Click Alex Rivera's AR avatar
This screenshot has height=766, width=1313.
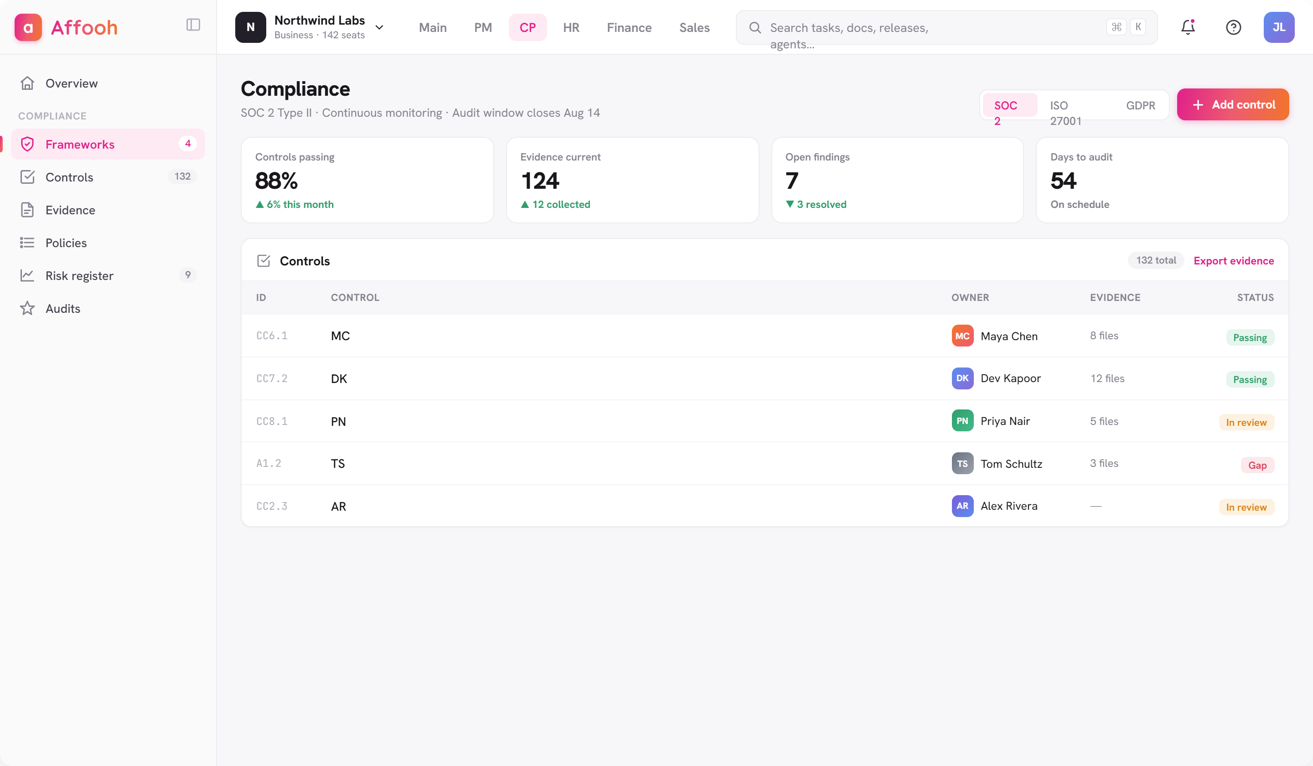click(962, 506)
